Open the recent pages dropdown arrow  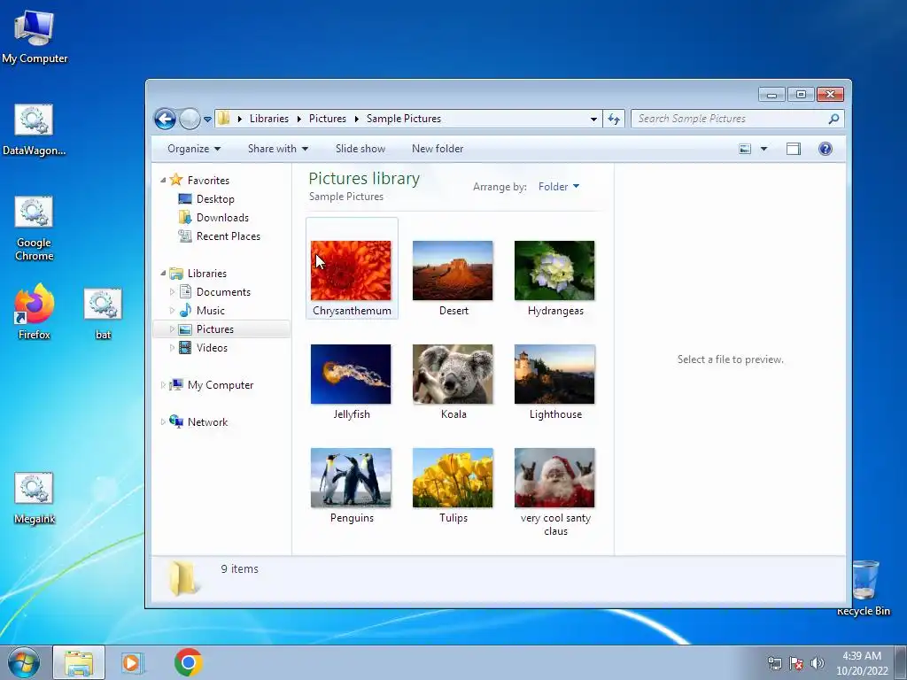point(207,120)
